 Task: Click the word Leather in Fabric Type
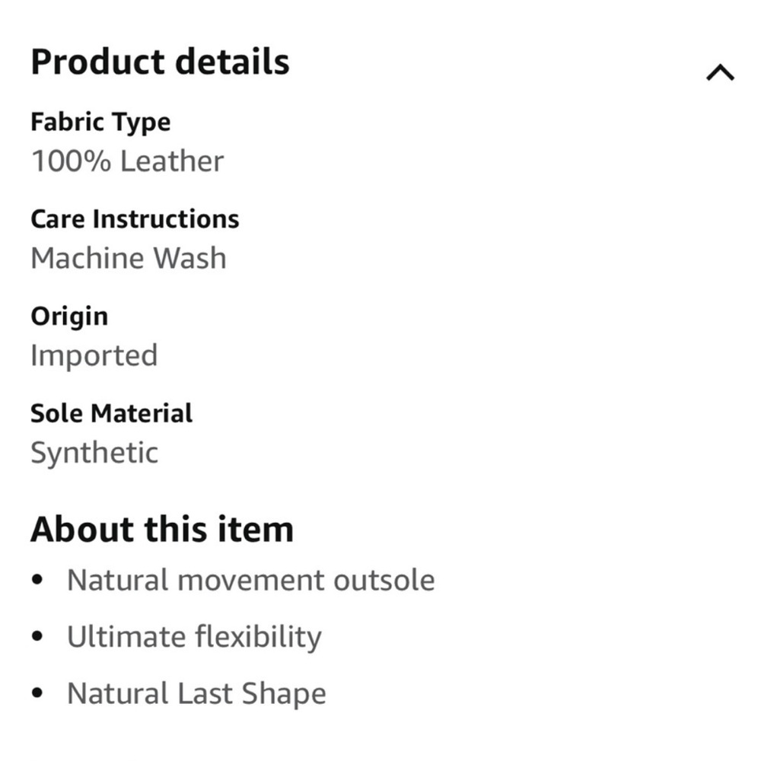click(x=172, y=161)
